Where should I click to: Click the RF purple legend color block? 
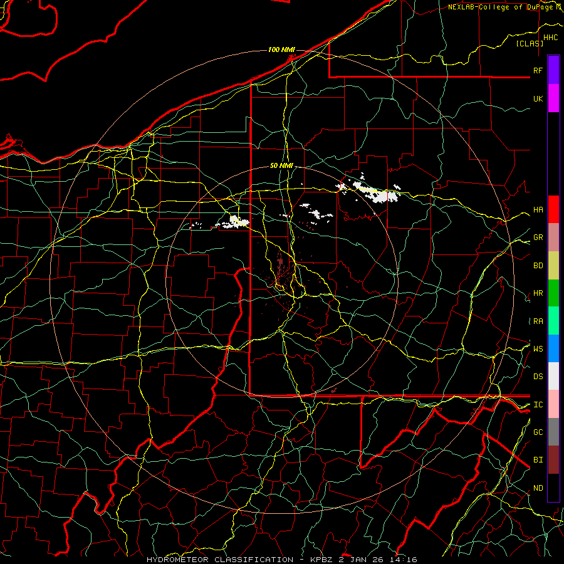tap(553, 70)
